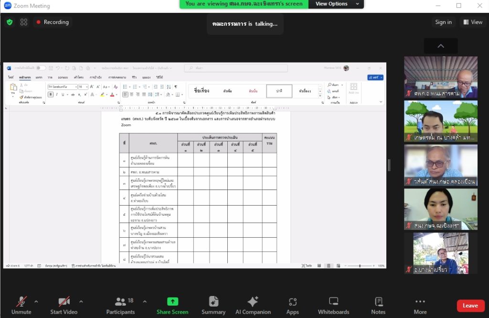The height and width of the screenshot is (318, 489).
Task: Change layout with the View button
Action: pos(472,22)
